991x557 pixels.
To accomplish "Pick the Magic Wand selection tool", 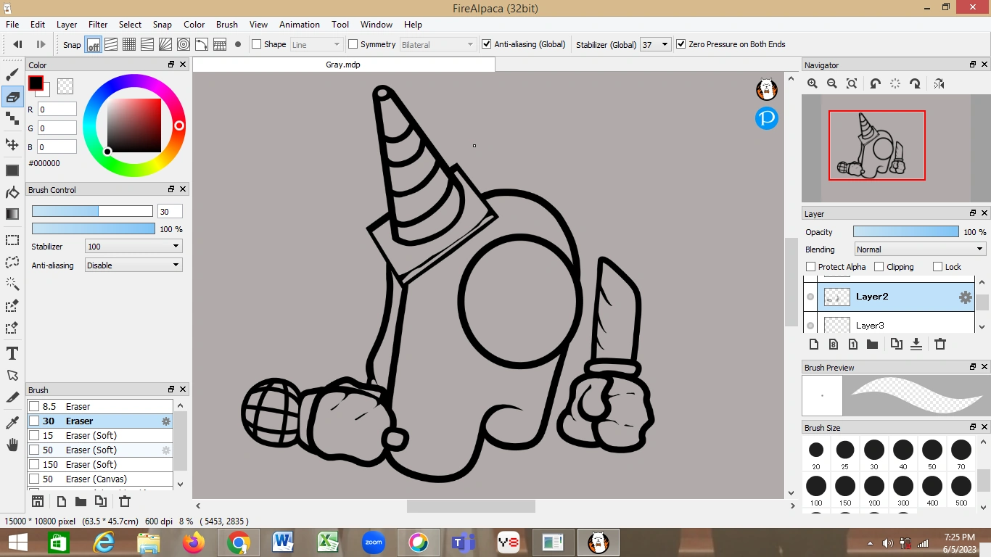I will [12, 284].
